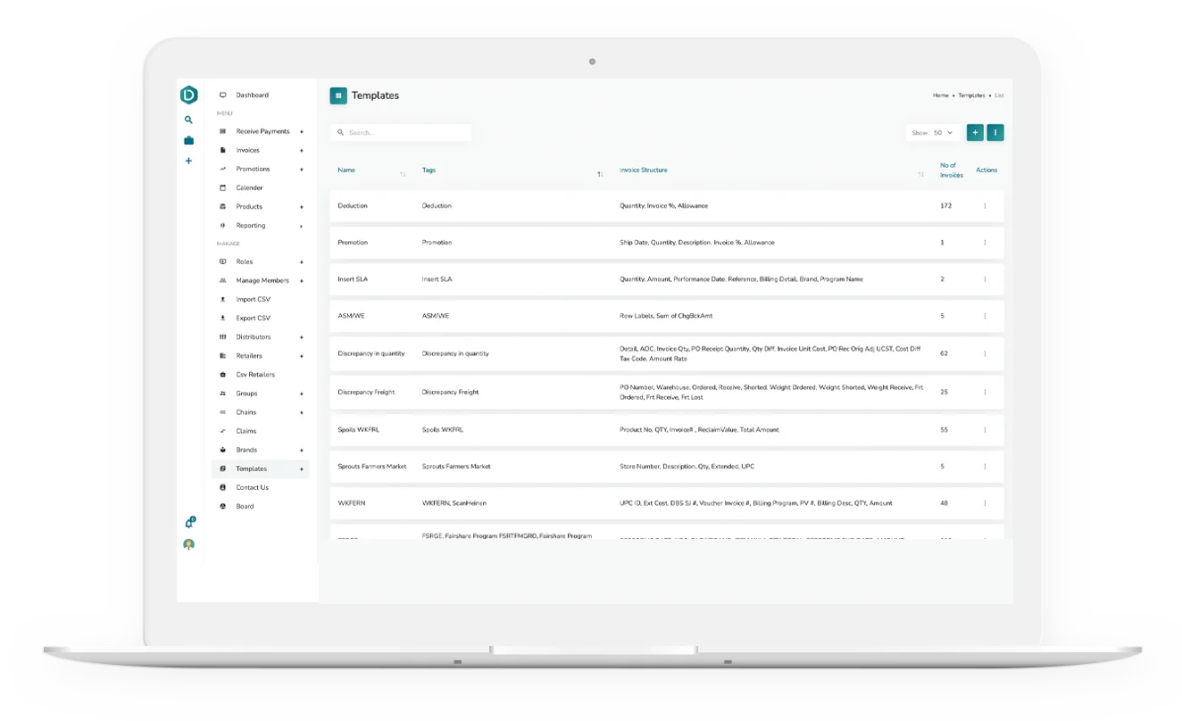Click the Import CSV upload icon

222,299
